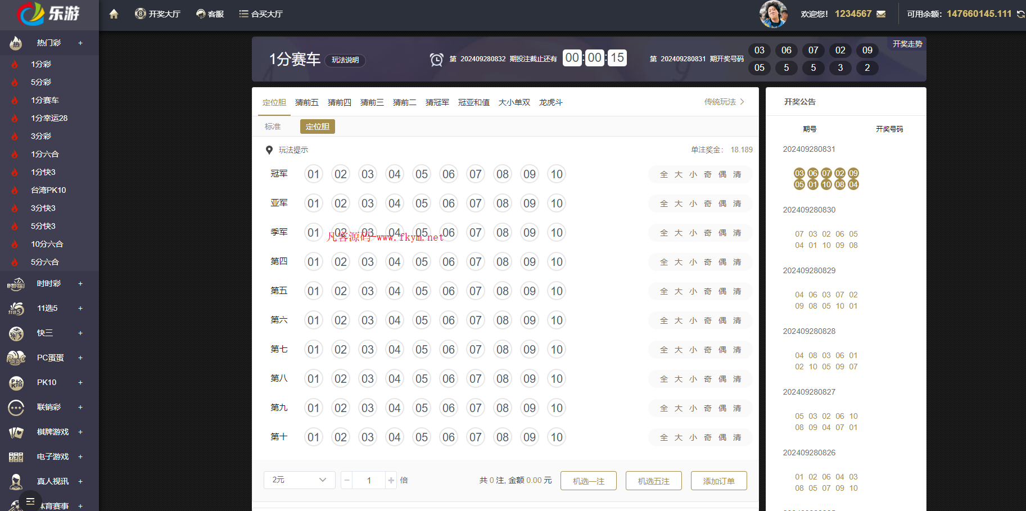Open the 2元 bet unit dropdown
Image resolution: width=1026 pixels, height=511 pixels.
coord(299,480)
